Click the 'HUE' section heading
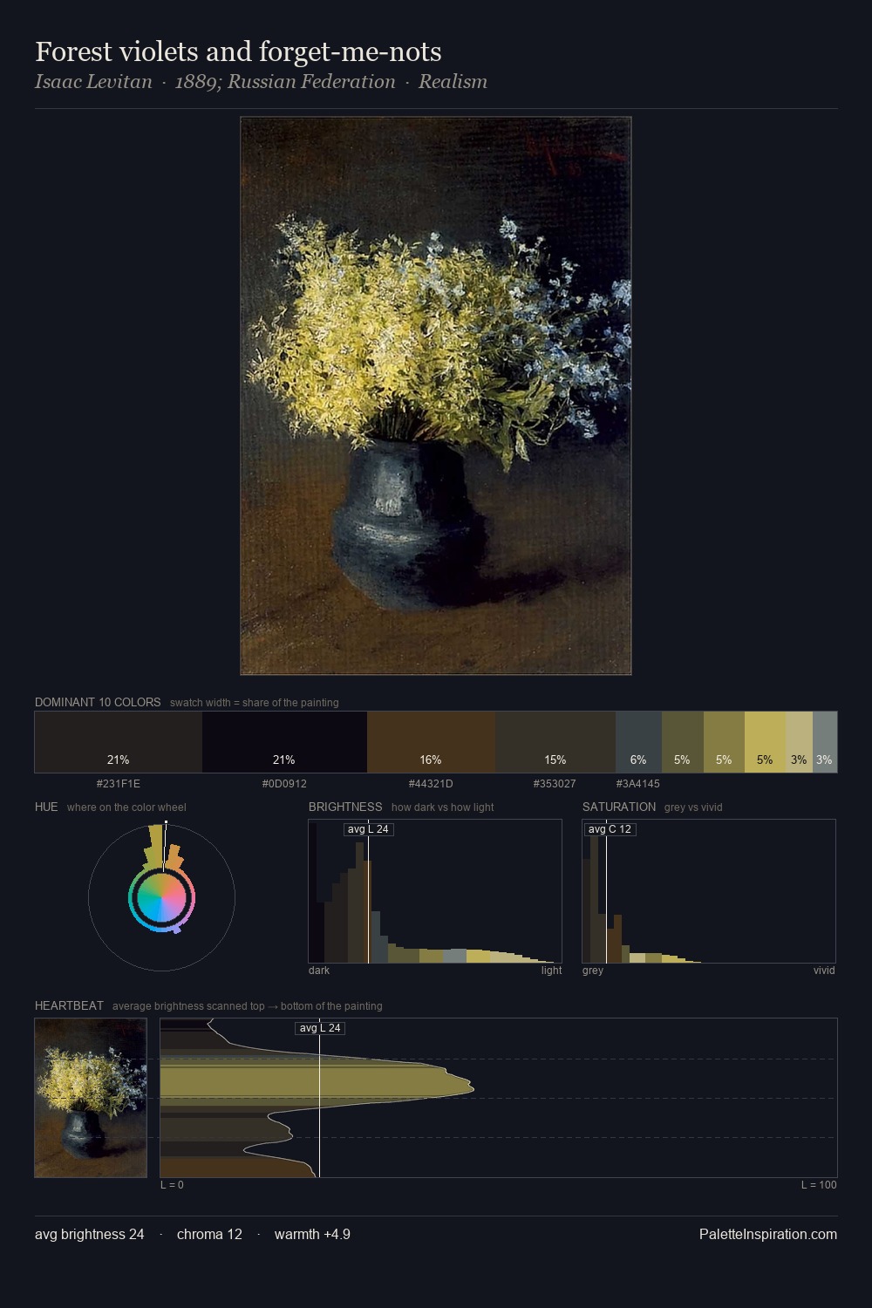Viewport: 872px width, 1308px height. click(46, 807)
